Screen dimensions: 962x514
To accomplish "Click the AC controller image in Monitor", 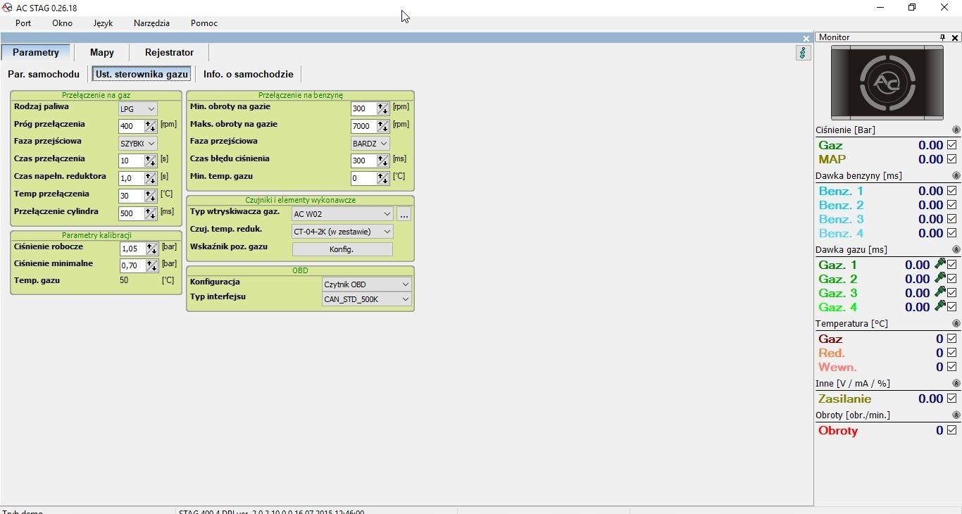I will coord(887,82).
